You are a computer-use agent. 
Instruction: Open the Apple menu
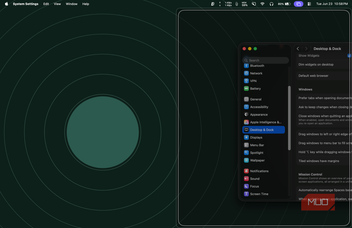[7, 4]
